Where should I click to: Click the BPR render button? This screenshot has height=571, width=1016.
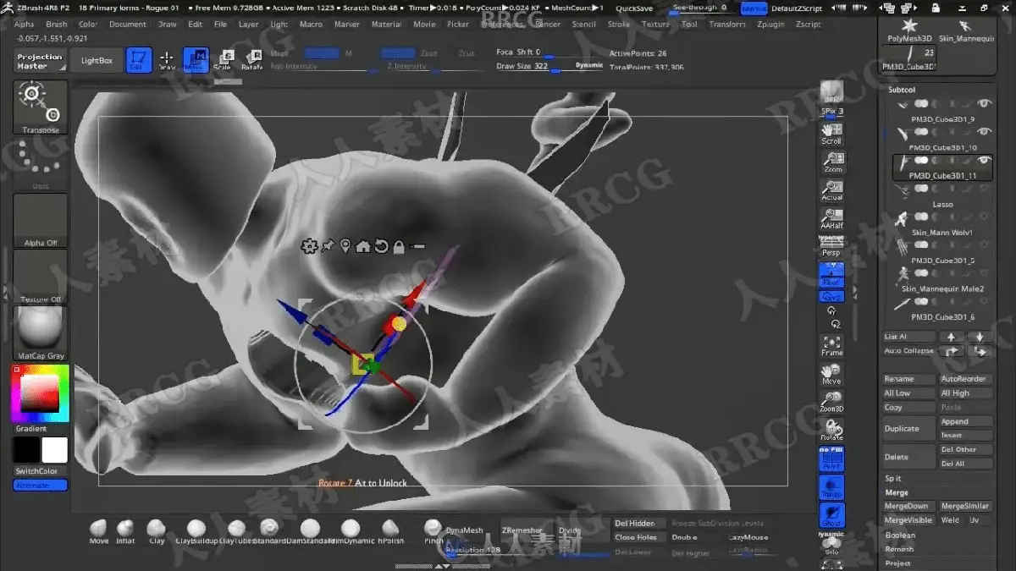[832, 93]
